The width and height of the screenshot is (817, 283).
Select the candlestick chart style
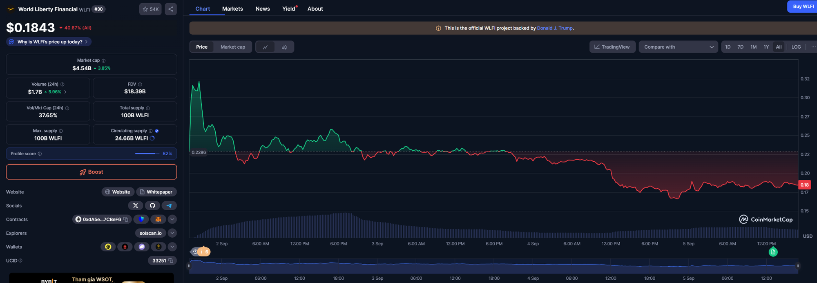point(284,47)
